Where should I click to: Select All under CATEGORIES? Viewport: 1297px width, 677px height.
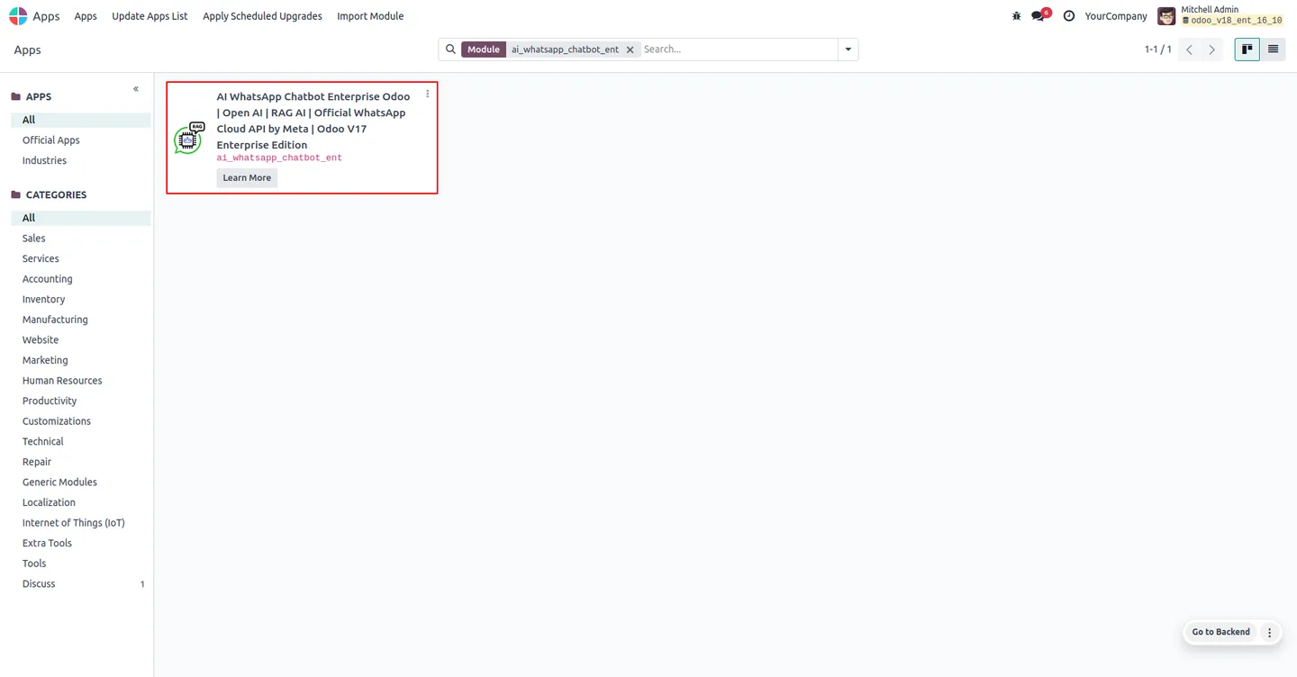81,218
